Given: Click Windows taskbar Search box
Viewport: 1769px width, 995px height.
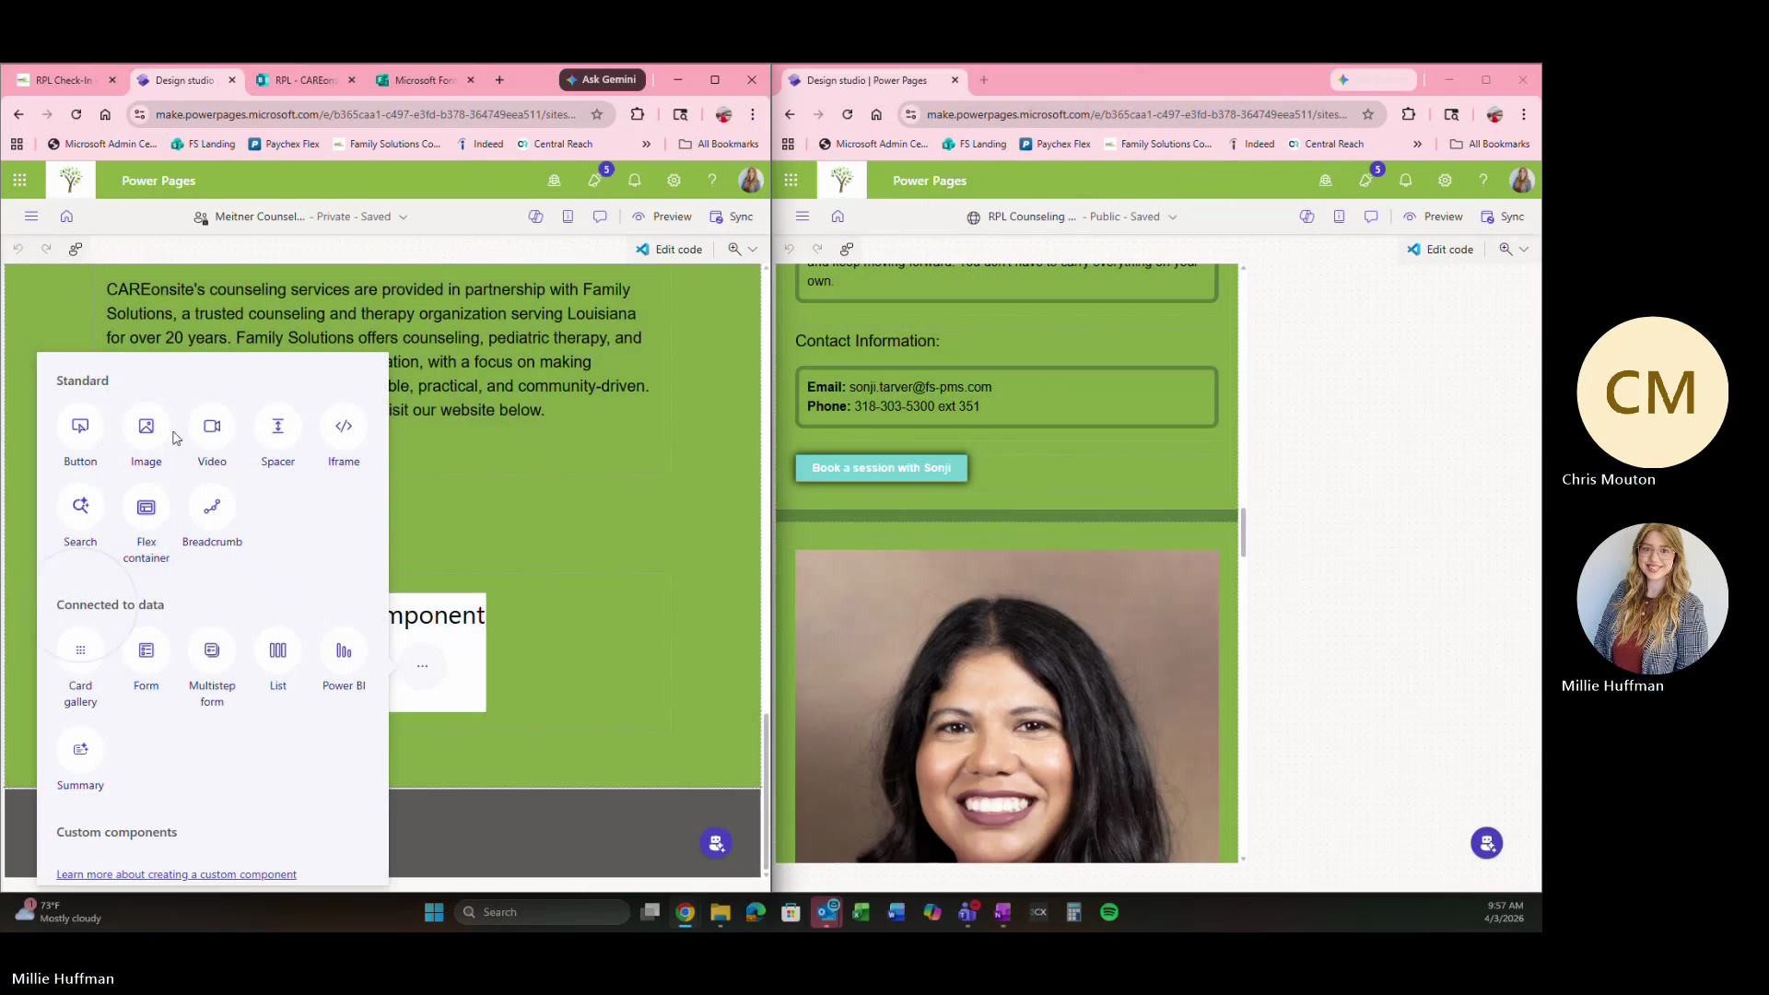Looking at the screenshot, I should (542, 912).
